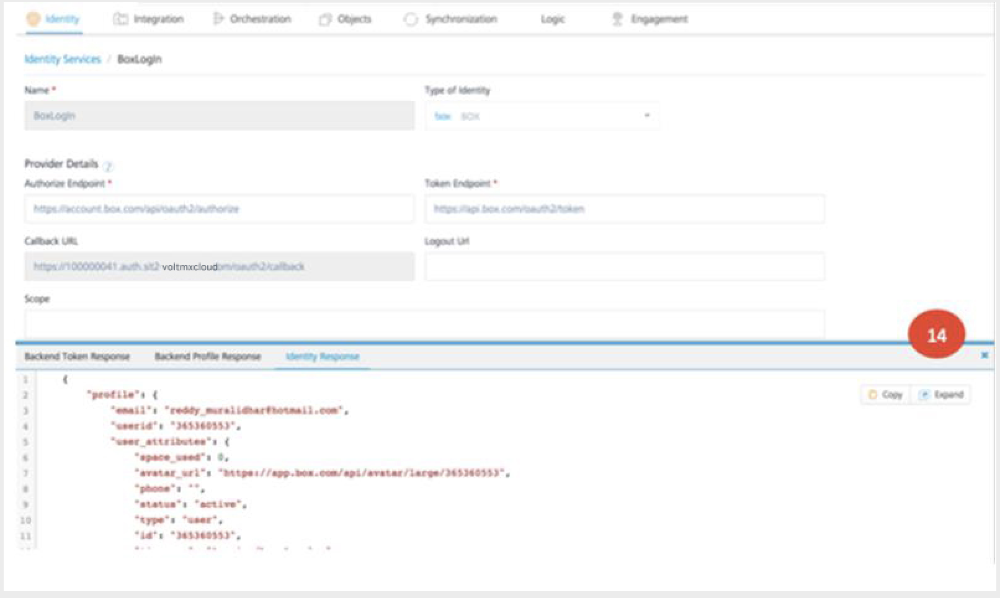Show the Backend Token Response tab

point(78,356)
